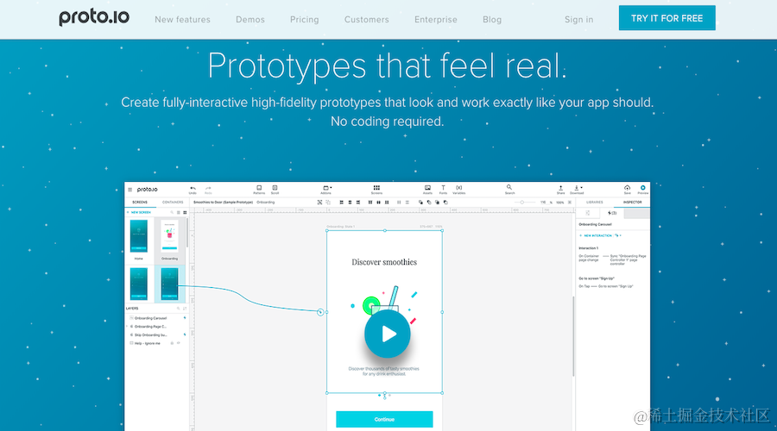Screen dimensions: 777x431
Task: Click the search icon in the Layers panel
Action: (179, 309)
